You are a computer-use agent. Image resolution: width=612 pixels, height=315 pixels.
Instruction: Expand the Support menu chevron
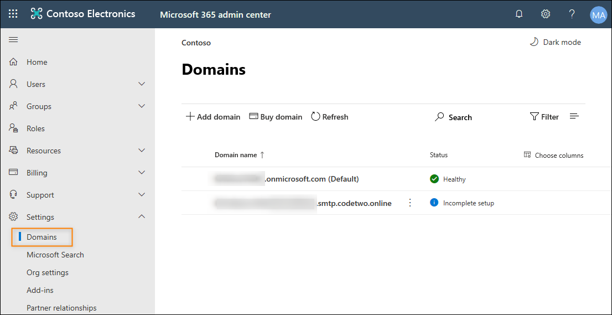point(142,194)
